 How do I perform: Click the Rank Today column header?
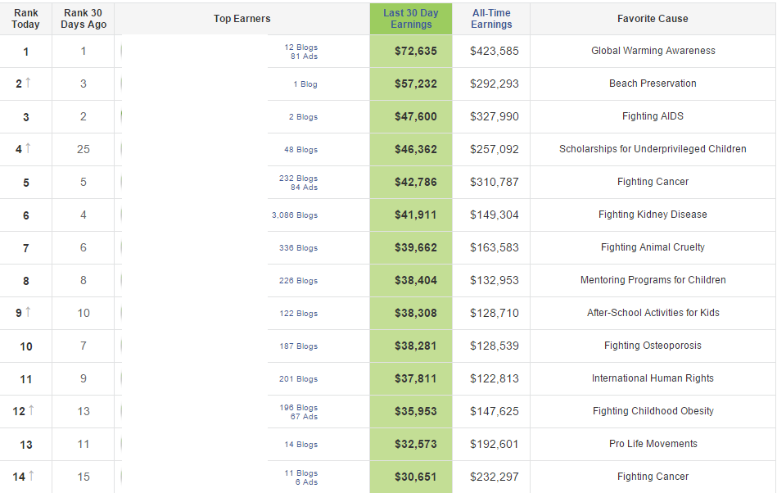[26, 19]
